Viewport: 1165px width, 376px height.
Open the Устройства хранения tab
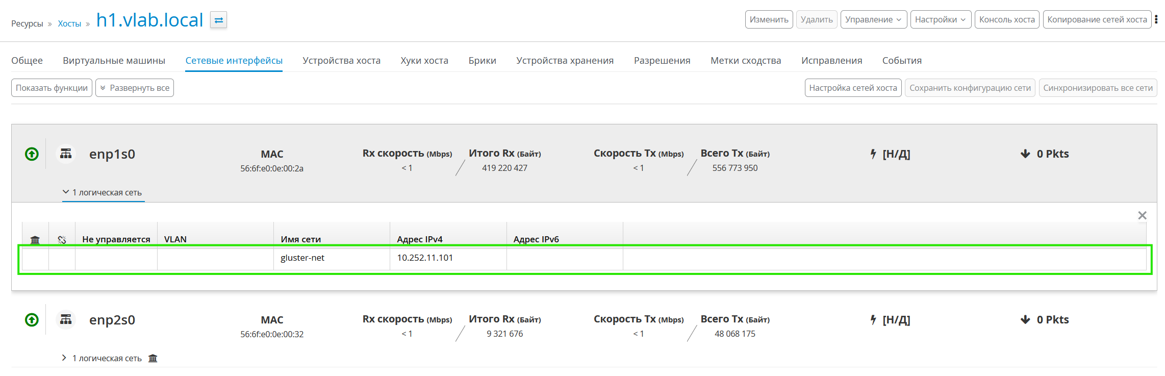pos(565,60)
